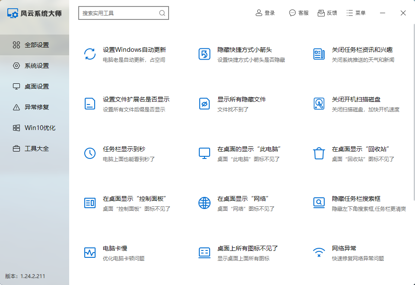
Task: Open 在桌面显示“回收站” title
Action: pyautogui.click(x=361, y=149)
